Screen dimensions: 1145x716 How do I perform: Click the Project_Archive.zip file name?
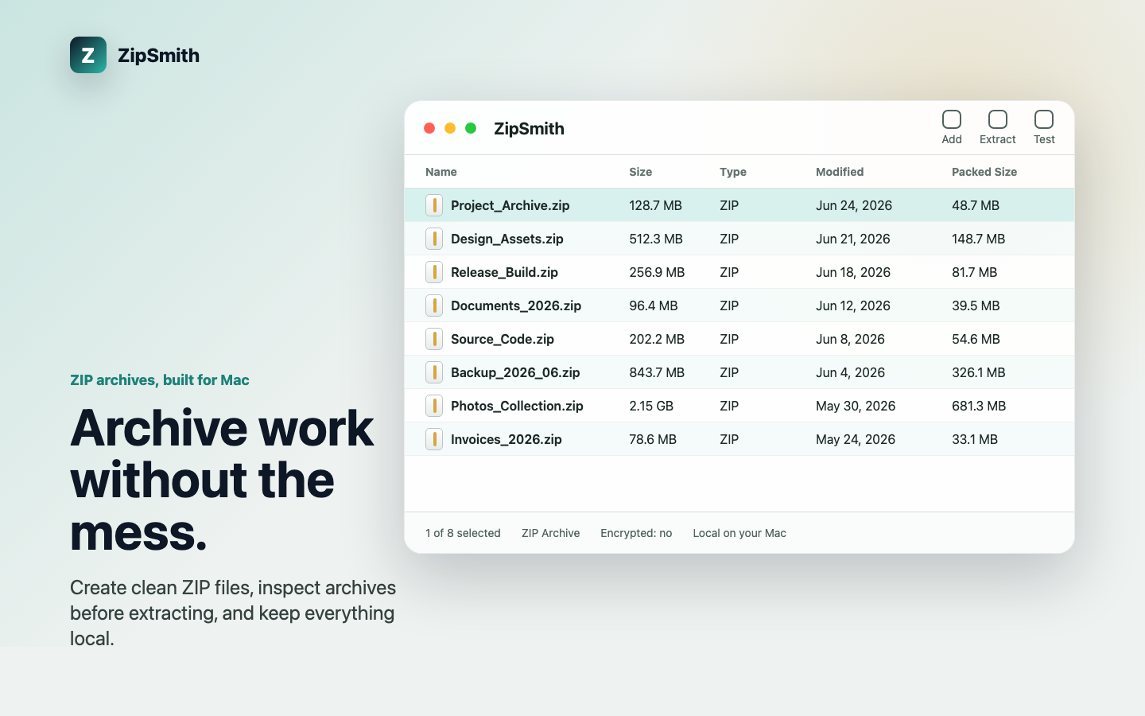[510, 205]
